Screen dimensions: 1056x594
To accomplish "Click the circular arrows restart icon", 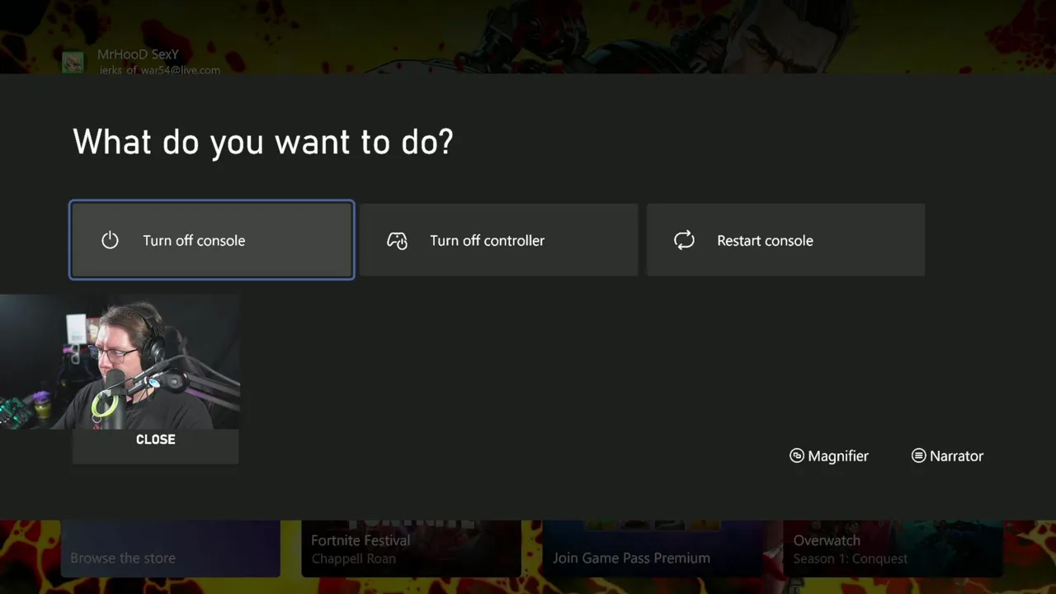I will (x=684, y=240).
